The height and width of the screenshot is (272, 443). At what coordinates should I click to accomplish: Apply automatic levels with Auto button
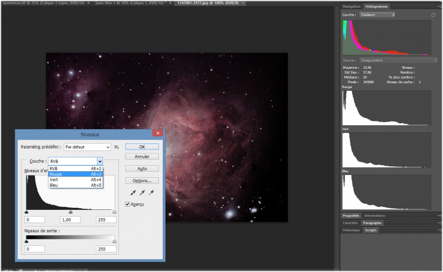142,169
